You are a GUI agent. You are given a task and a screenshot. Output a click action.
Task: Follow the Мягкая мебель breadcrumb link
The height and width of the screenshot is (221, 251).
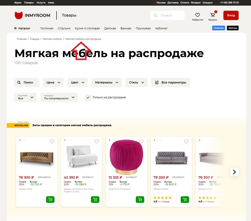(x=52, y=39)
